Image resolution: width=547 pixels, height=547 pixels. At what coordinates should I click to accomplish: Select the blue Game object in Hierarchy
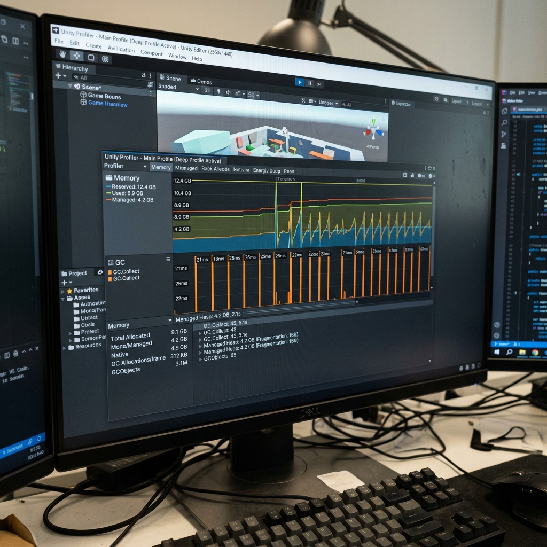coord(107,104)
